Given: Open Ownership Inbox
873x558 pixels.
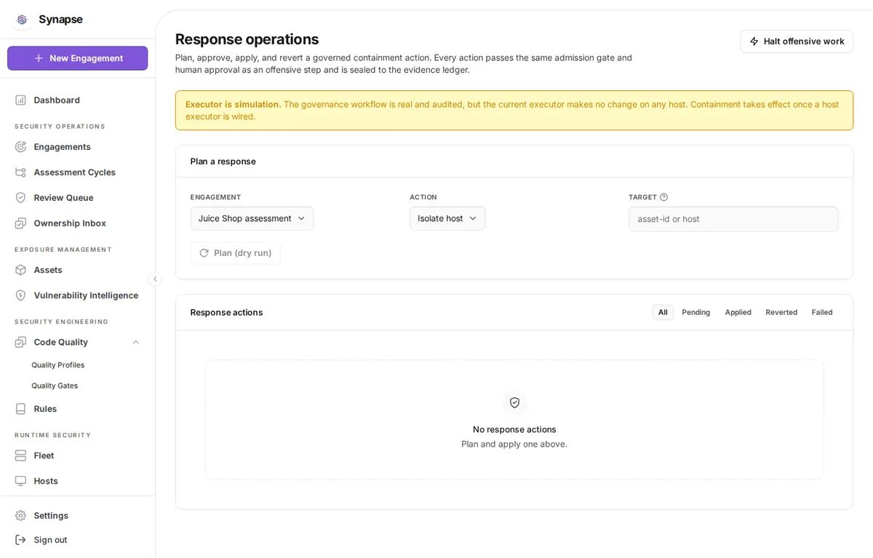Looking at the screenshot, I should pyautogui.click(x=78, y=223).
